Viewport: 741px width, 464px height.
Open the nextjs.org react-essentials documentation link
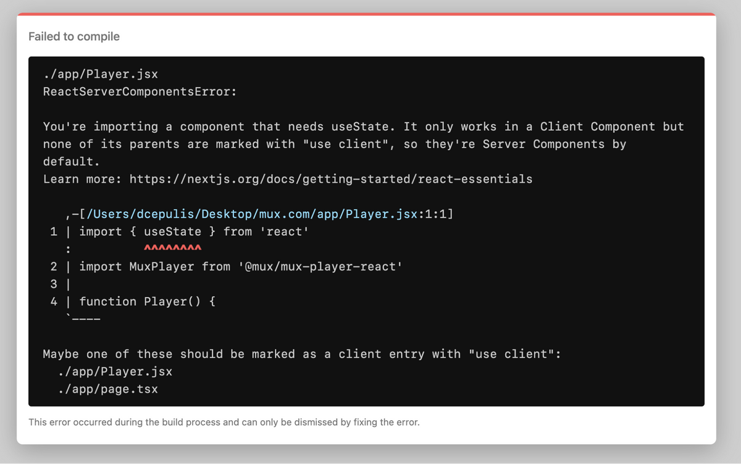pyautogui.click(x=330, y=179)
